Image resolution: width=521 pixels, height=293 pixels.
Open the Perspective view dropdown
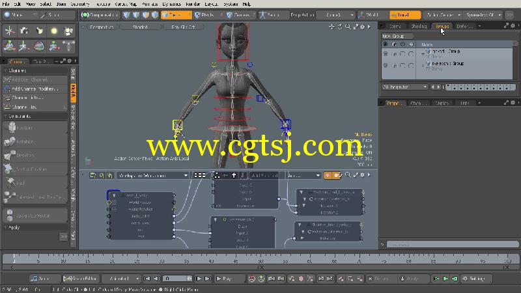(102, 27)
